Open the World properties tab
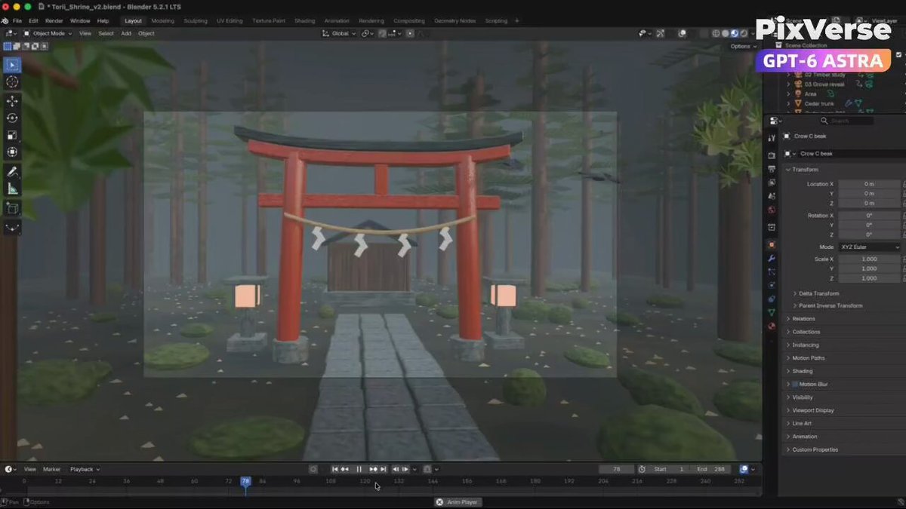906x509 pixels. (771, 210)
